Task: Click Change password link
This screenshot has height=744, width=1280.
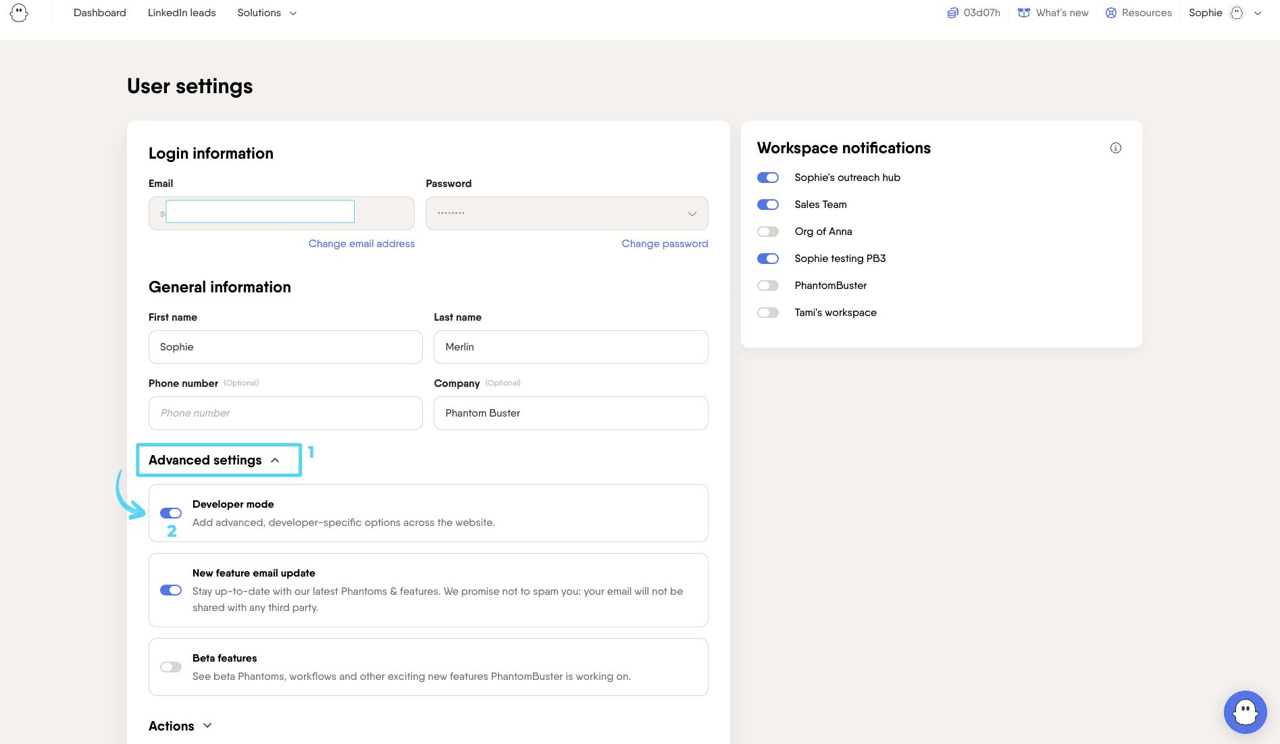Action: point(665,244)
